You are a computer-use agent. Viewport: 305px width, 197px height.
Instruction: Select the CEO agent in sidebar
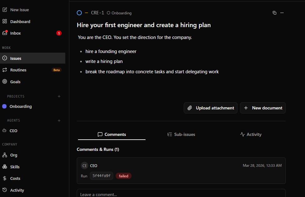pyautogui.click(x=13, y=131)
